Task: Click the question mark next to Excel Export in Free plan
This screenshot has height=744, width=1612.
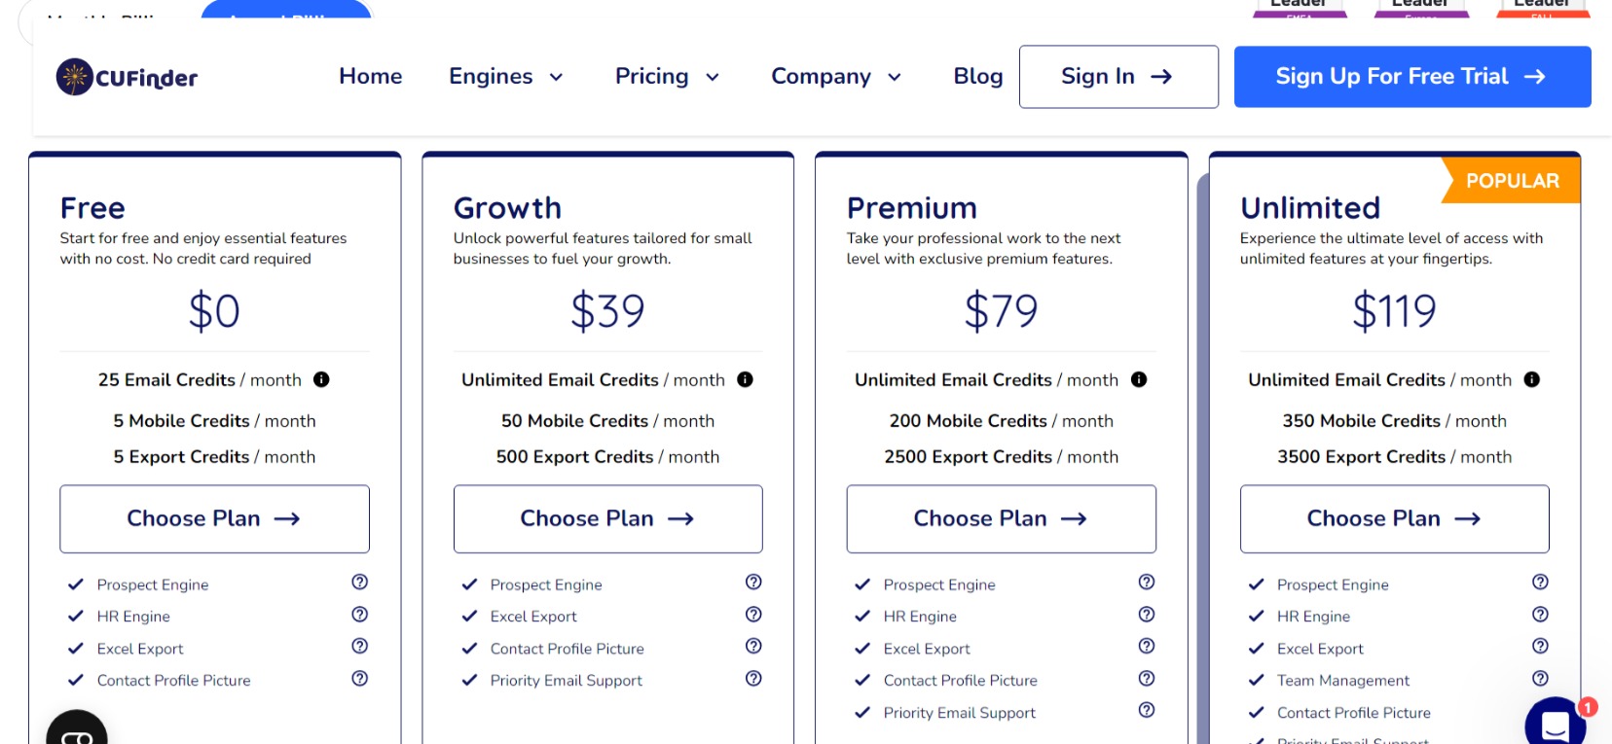Action: pyautogui.click(x=358, y=646)
